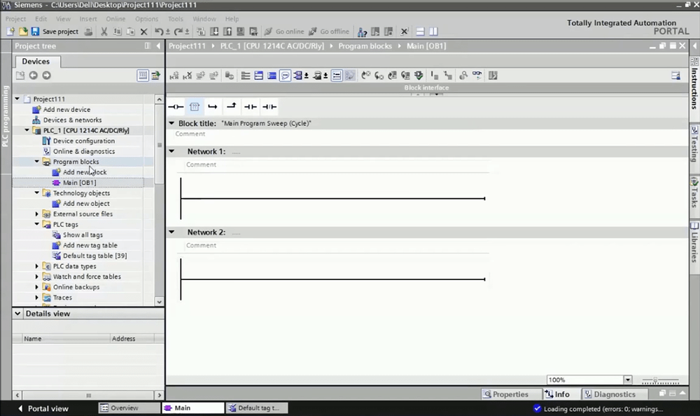Select the normally closed contact in favorites

coord(268,106)
